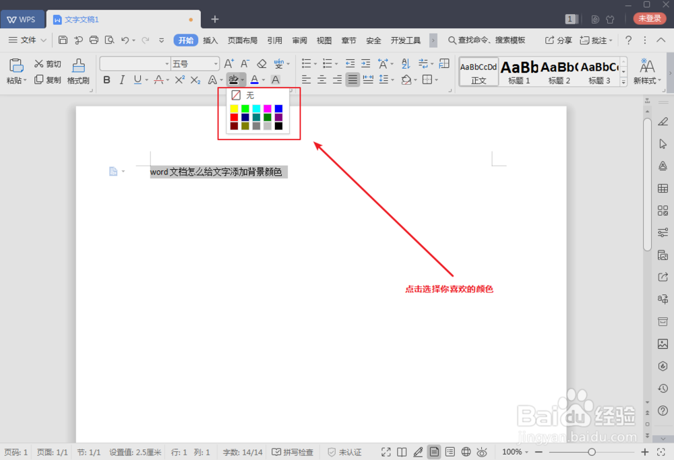Open the Clear Formatting eraser icon
This screenshot has width=674, height=460.
pyautogui.click(x=262, y=63)
